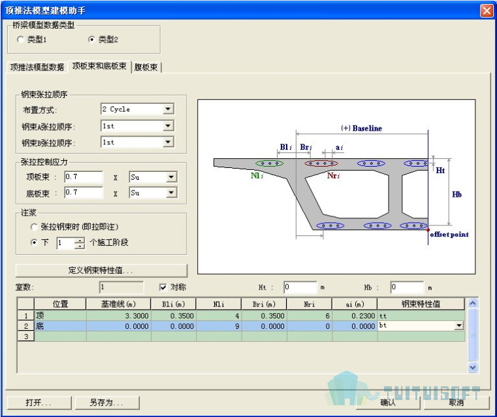Click the table scrollbar up arrow
The width and height of the screenshot is (497, 417).
coord(473,303)
